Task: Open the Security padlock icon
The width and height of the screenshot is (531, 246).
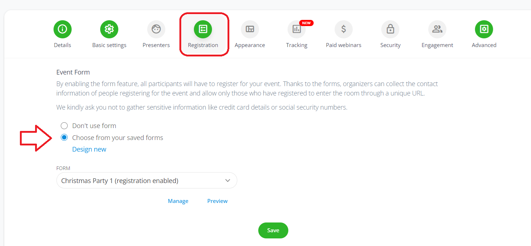Action: (x=390, y=29)
